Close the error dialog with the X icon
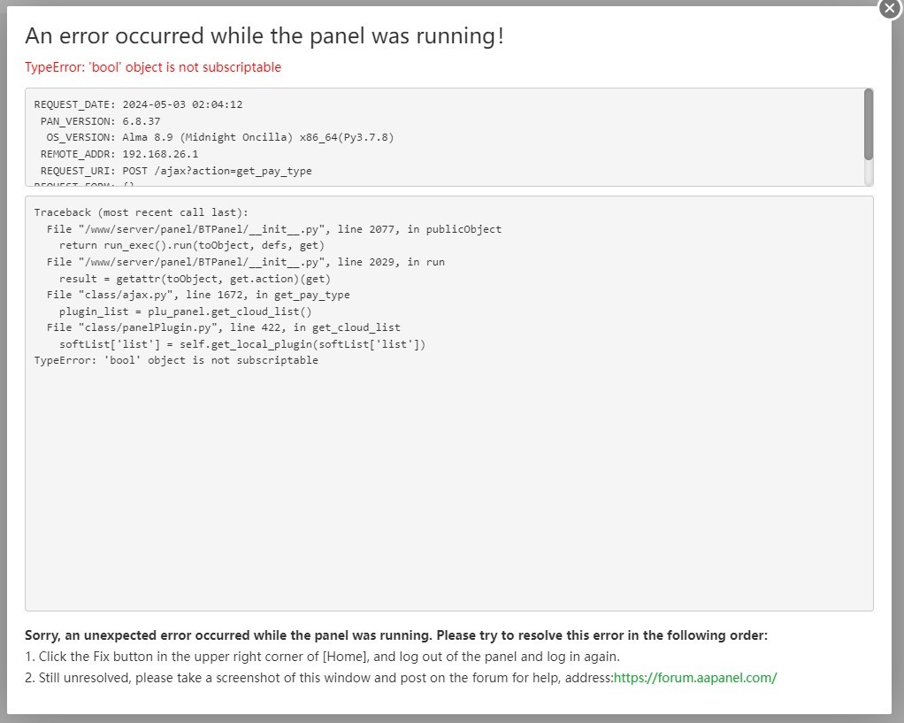The height and width of the screenshot is (723, 904). pos(889,8)
